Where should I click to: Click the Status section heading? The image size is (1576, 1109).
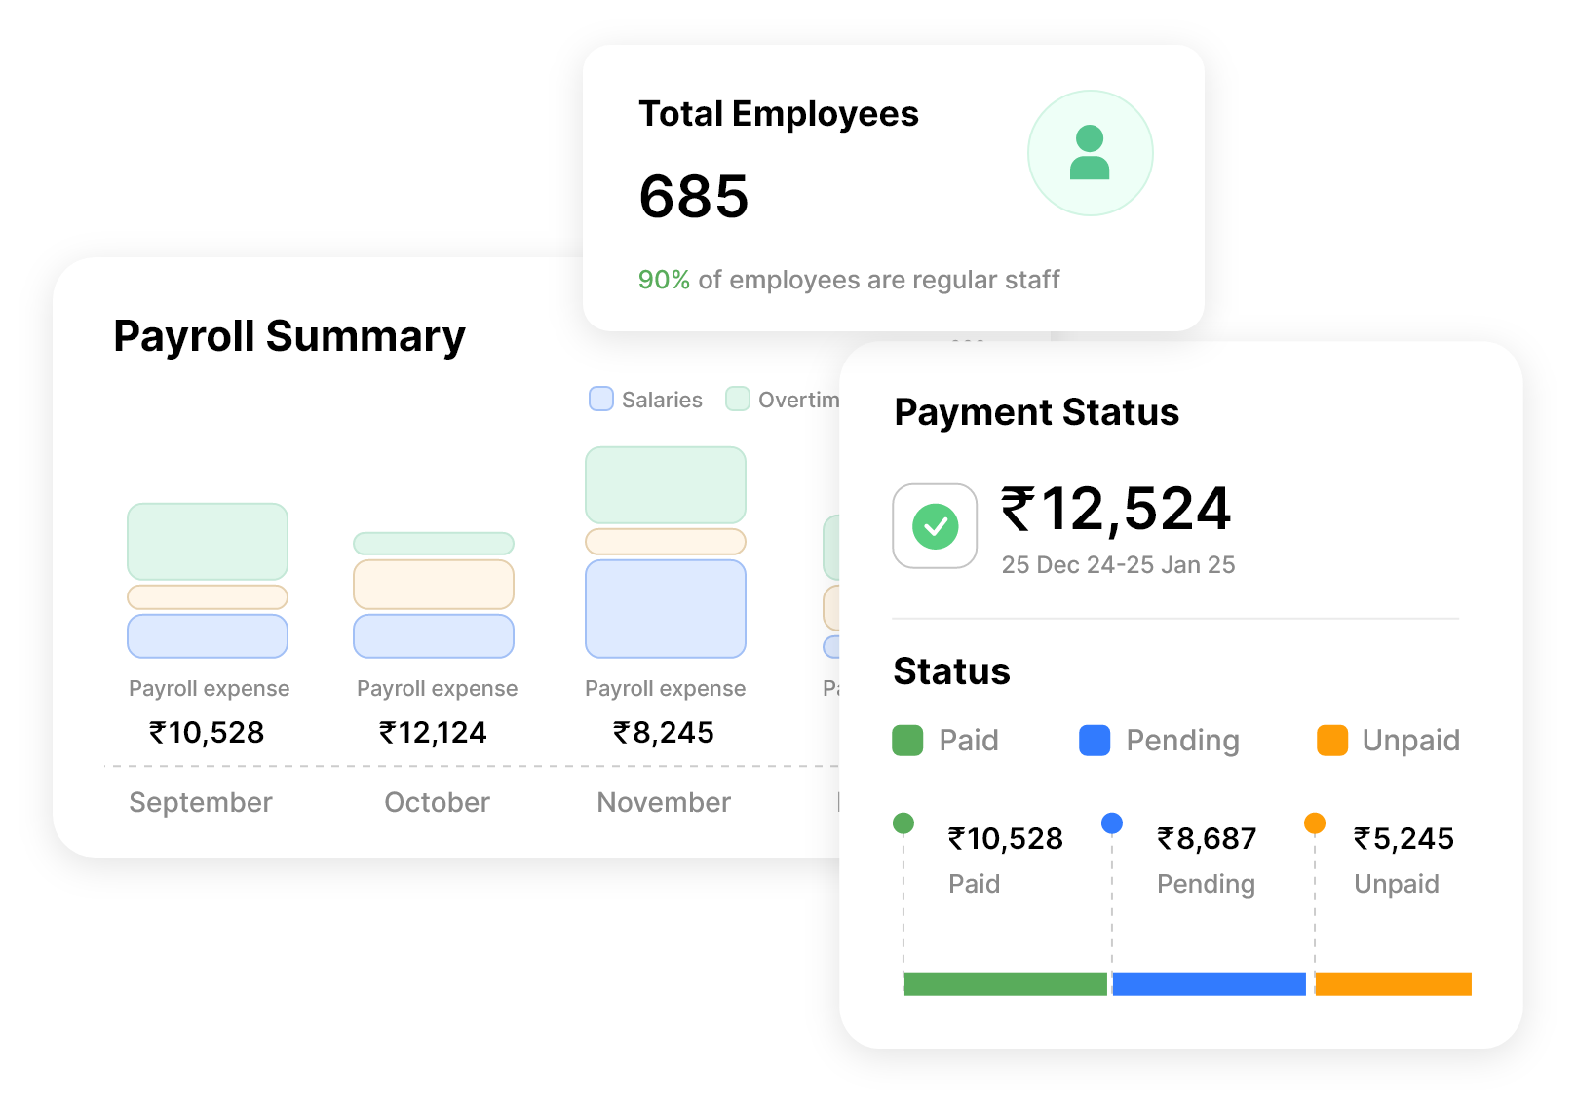[952, 671]
